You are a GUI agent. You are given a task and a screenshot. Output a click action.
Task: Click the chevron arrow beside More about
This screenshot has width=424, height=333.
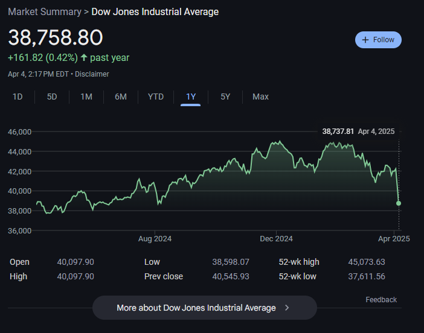(287, 308)
